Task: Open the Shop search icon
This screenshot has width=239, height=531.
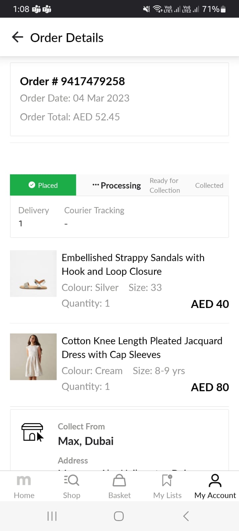Action: tap(71, 480)
